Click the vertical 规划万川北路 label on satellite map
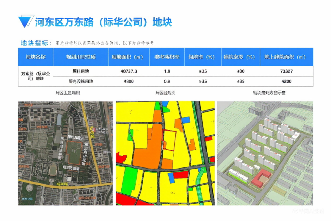Viewport: 331px width, 221px height. pyautogui.click(x=86, y=154)
